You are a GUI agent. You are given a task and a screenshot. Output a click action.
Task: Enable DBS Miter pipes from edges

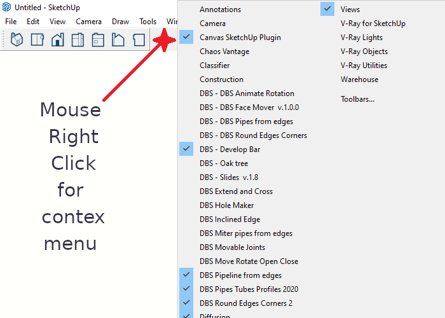(247, 233)
